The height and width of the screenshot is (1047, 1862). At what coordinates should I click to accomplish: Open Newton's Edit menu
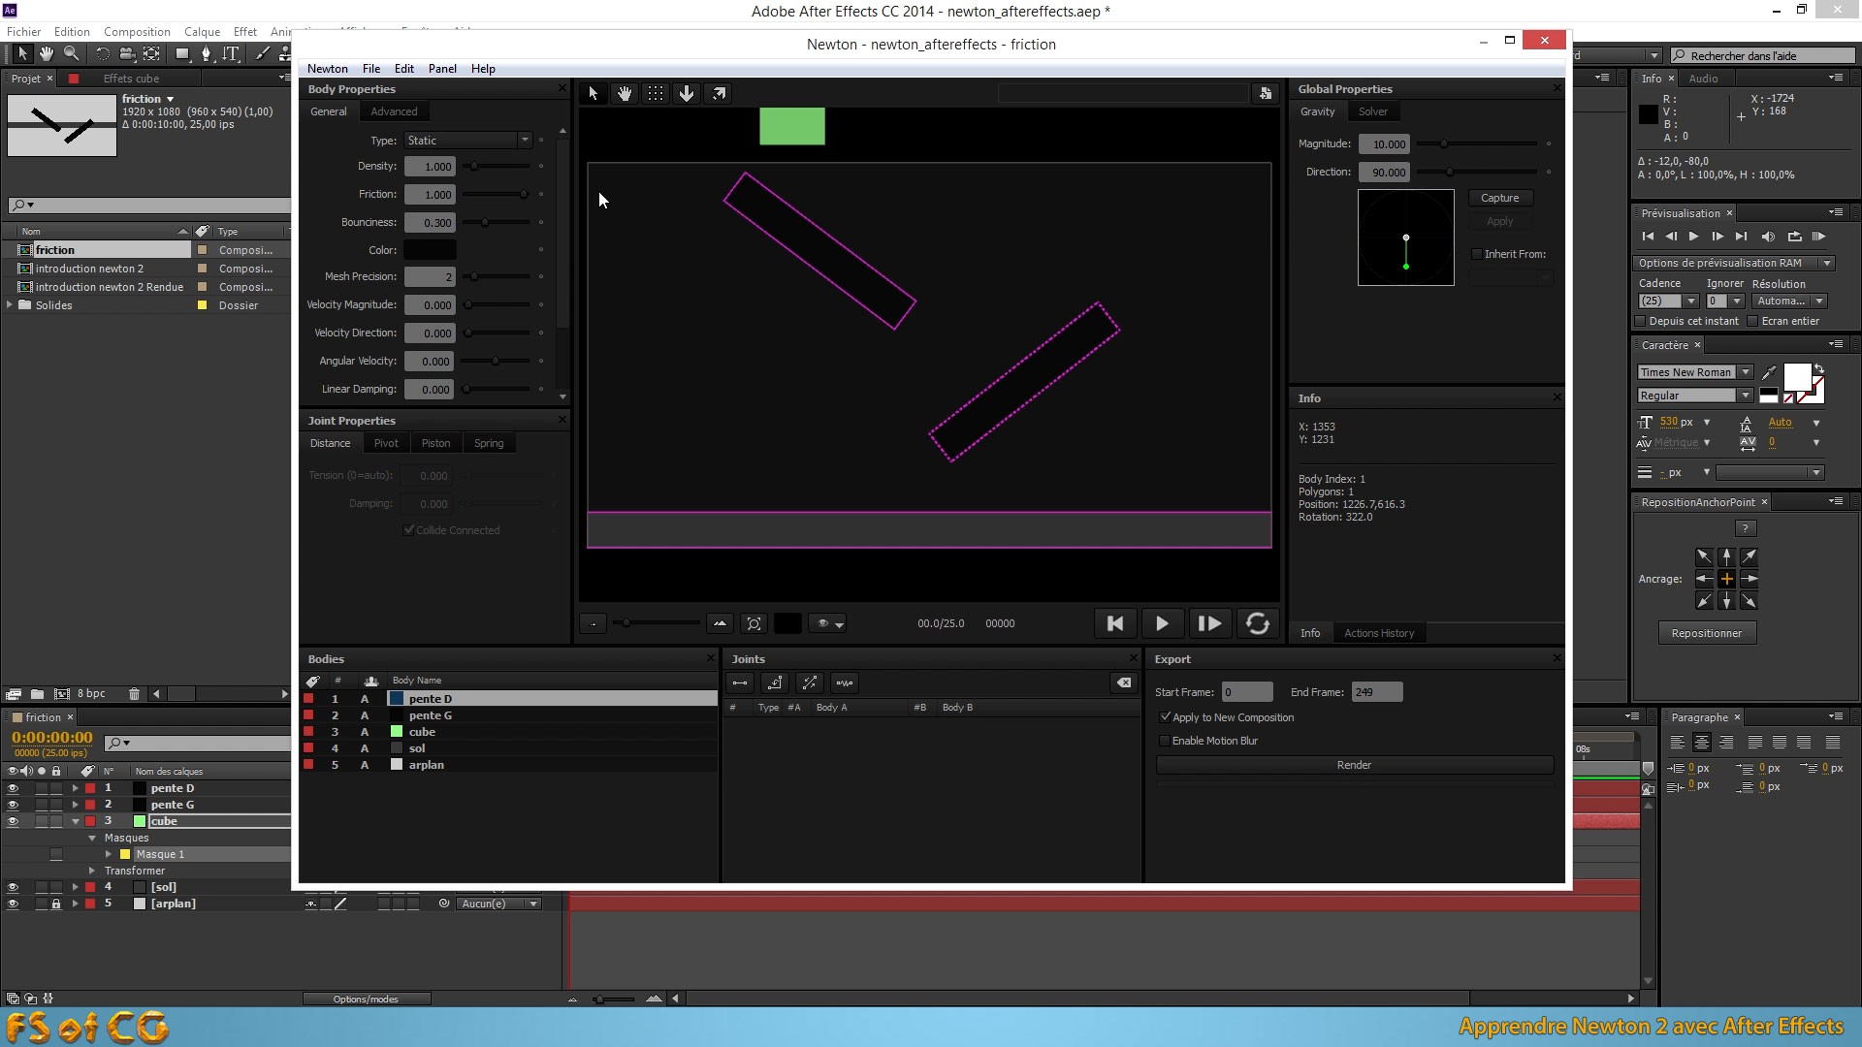(x=402, y=68)
